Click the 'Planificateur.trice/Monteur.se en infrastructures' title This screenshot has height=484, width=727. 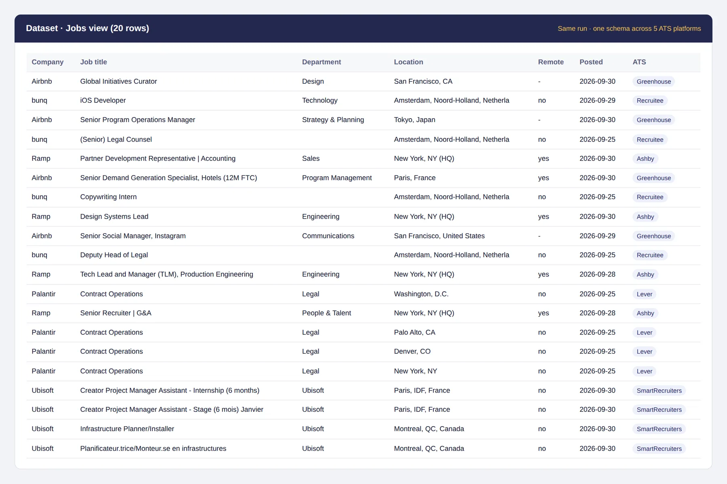click(153, 449)
